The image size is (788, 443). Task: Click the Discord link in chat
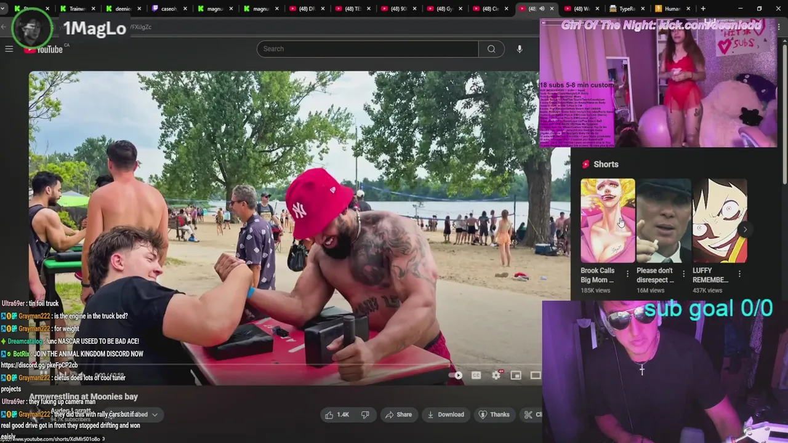pyautogui.click(x=39, y=365)
